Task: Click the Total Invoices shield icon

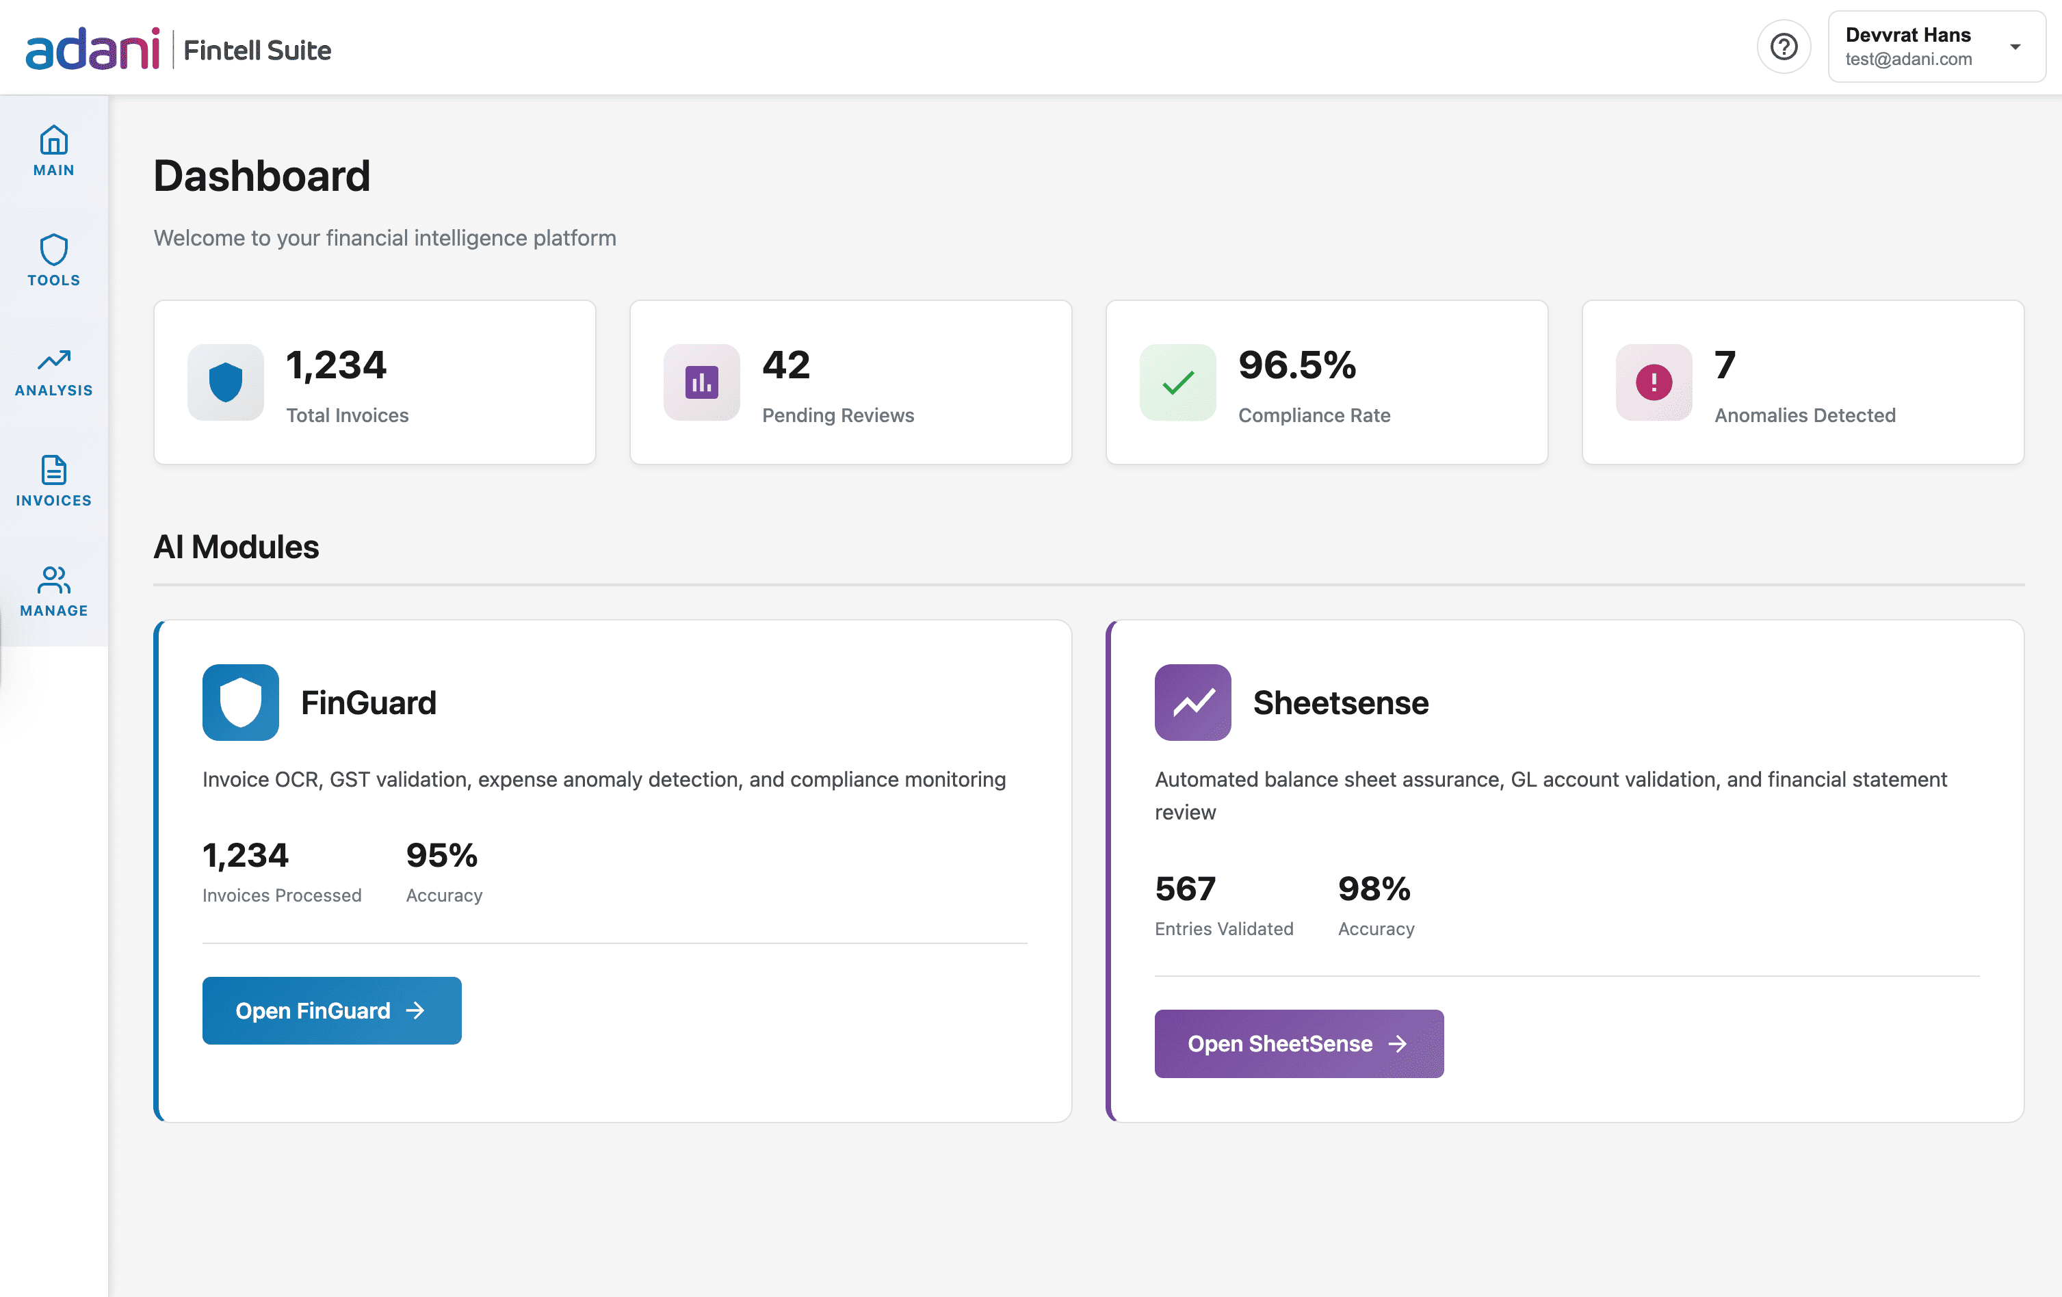Action: (225, 382)
